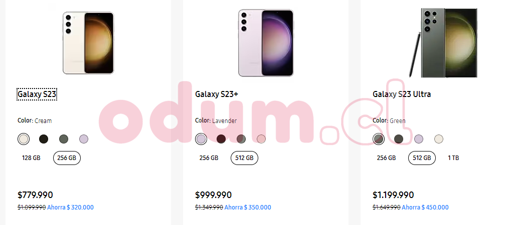The width and height of the screenshot is (509, 225).
Task: Pick green color swatch for Galaxy S23
Action: (x=64, y=139)
